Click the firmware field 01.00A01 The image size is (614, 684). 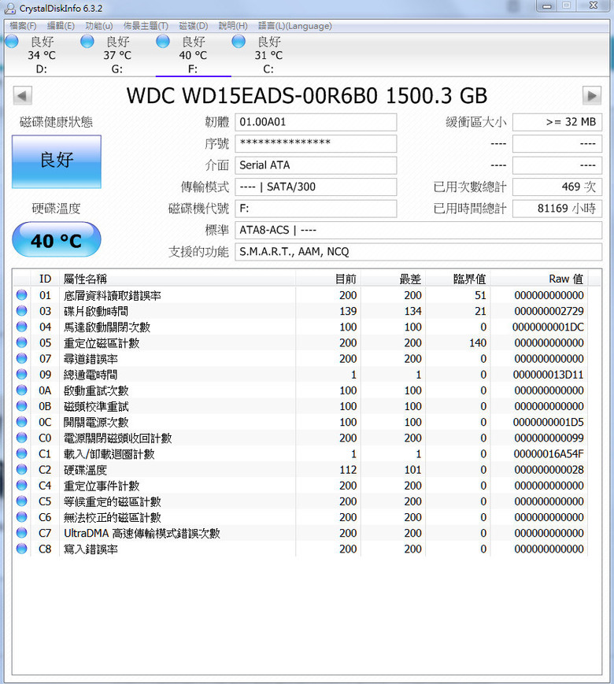[316, 122]
